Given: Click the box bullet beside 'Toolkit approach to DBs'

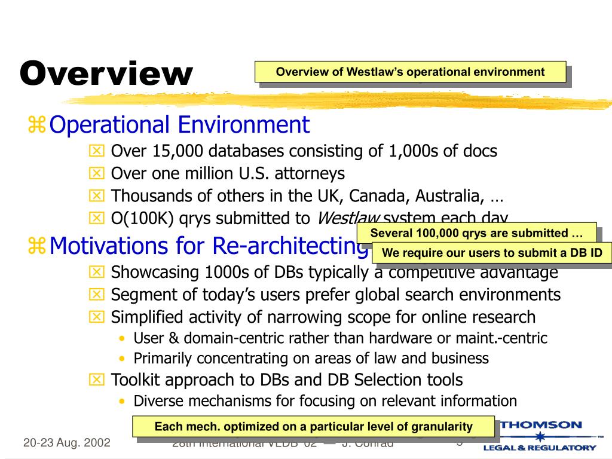Looking at the screenshot, I should tap(96, 380).
